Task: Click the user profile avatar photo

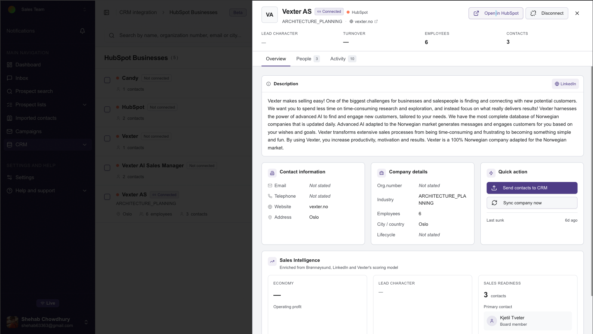Action: (x=12, y=322)
